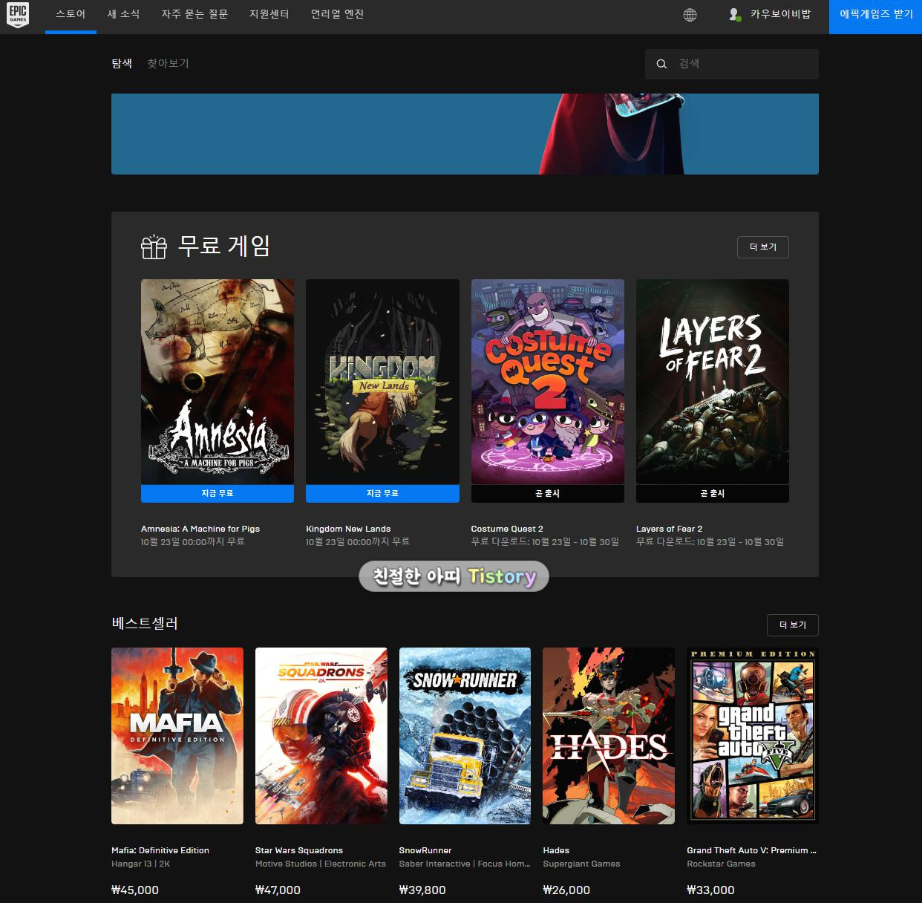Click the ₩26,000 Hades price
This screenshot has width=922, height=903.
(566, 890)
